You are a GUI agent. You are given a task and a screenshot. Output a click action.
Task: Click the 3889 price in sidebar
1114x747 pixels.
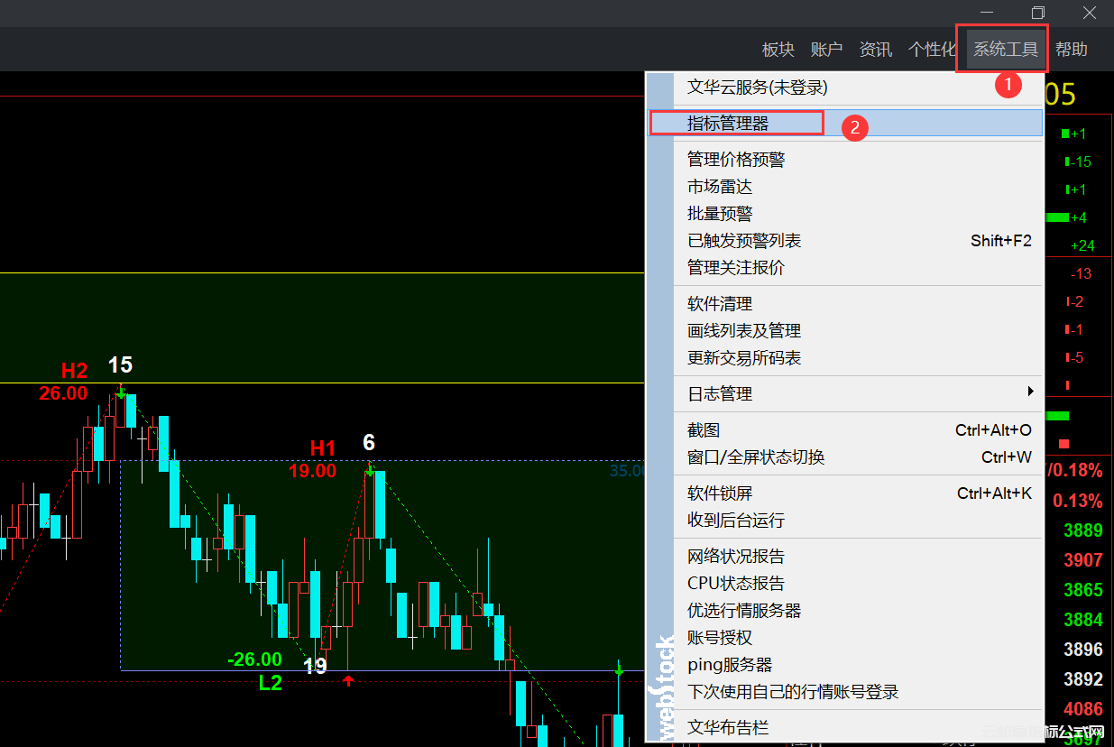pos(1083,530)
